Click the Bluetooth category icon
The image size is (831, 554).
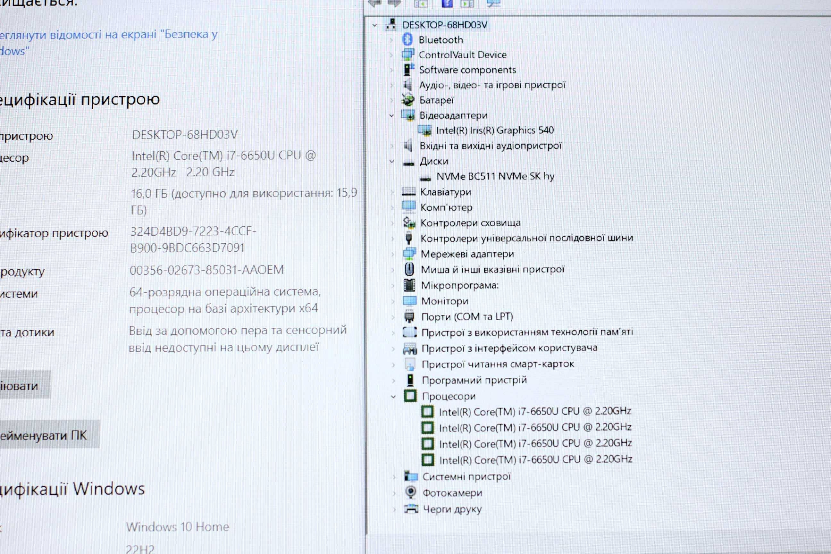(x=407, y=39)
